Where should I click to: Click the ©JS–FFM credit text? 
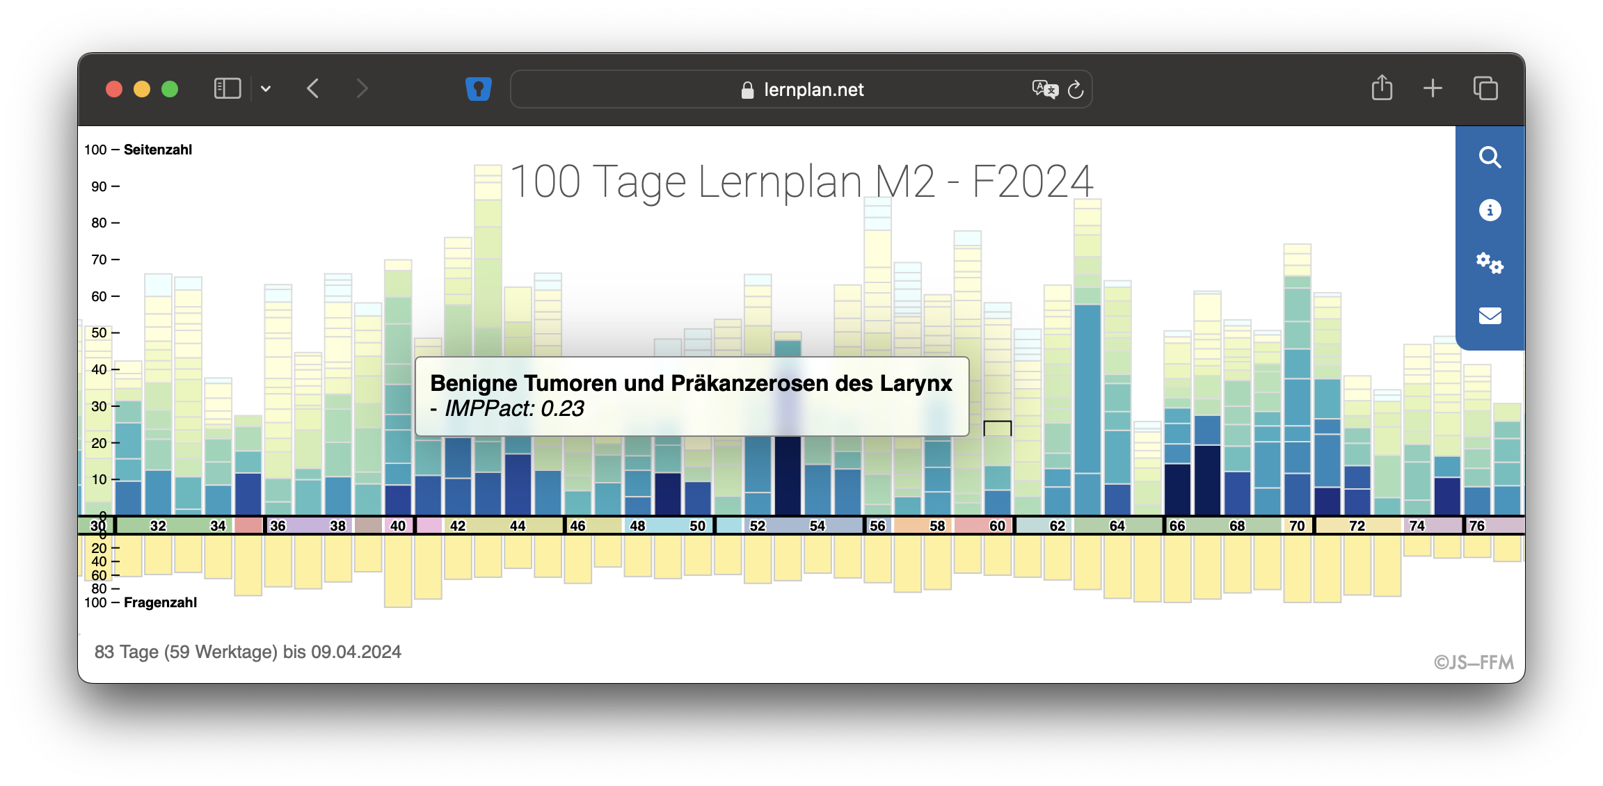coord(1474,662)
